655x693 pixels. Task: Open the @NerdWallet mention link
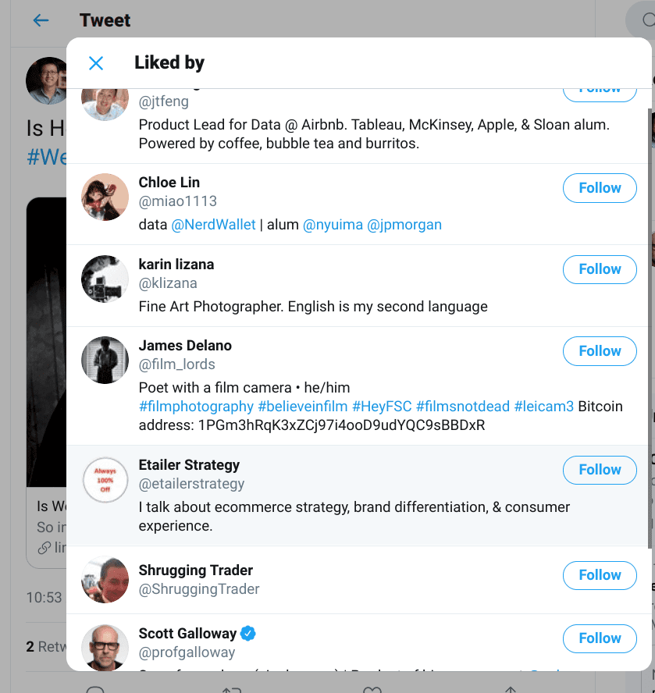pyautogui.click(x=214, y=225)
